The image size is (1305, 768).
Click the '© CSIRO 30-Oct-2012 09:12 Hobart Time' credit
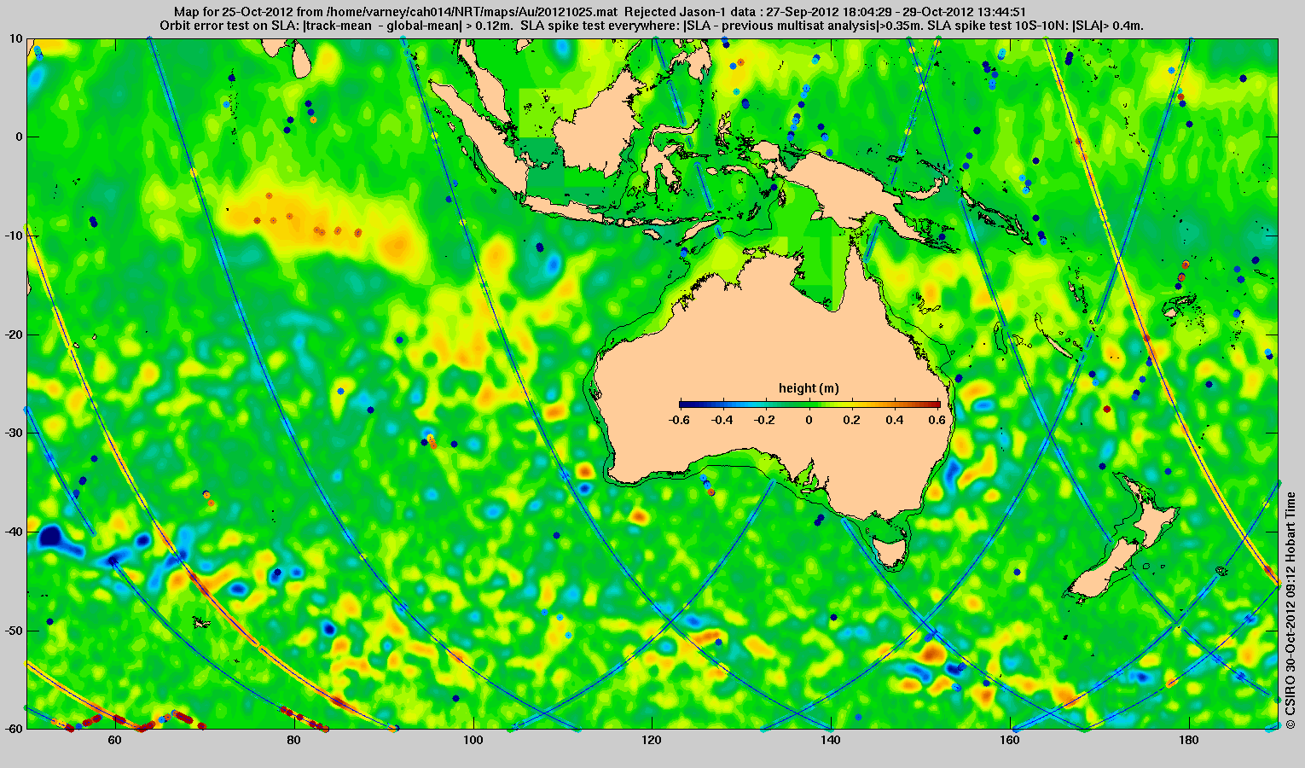pyautogui.click(x=1290, y=609)
